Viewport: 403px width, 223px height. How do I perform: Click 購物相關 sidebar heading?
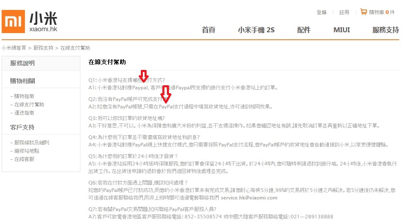22,81
